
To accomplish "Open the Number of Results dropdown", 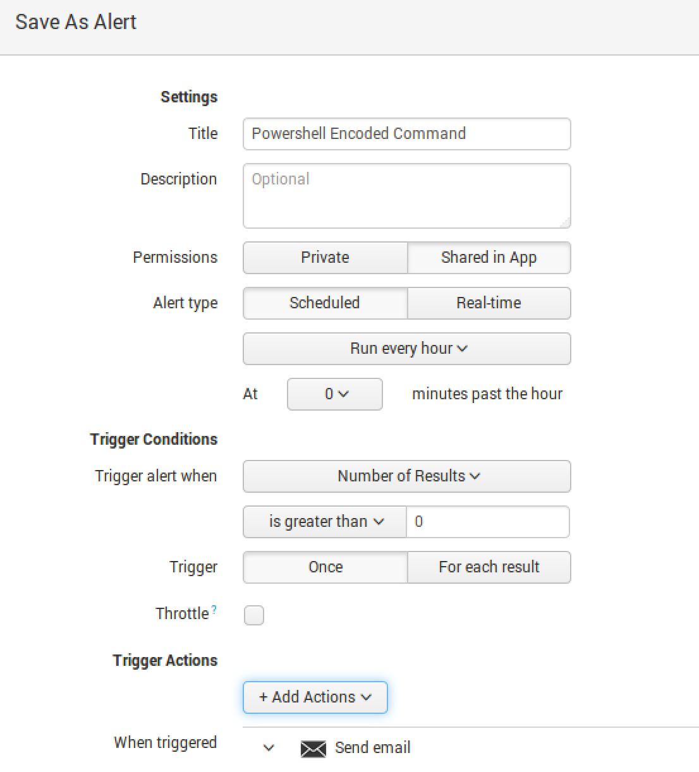I will (406, 476).
